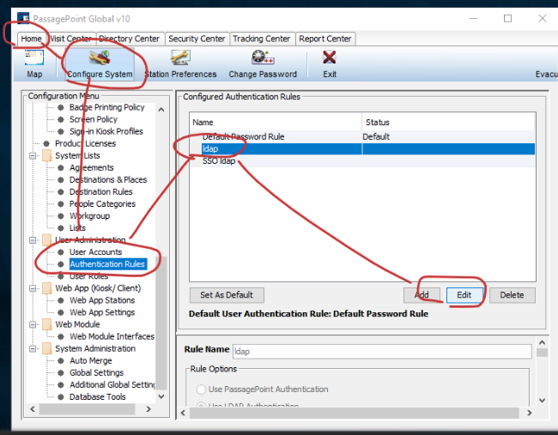
Task: Open User Accounts in the tree
Action: (95, 252)
